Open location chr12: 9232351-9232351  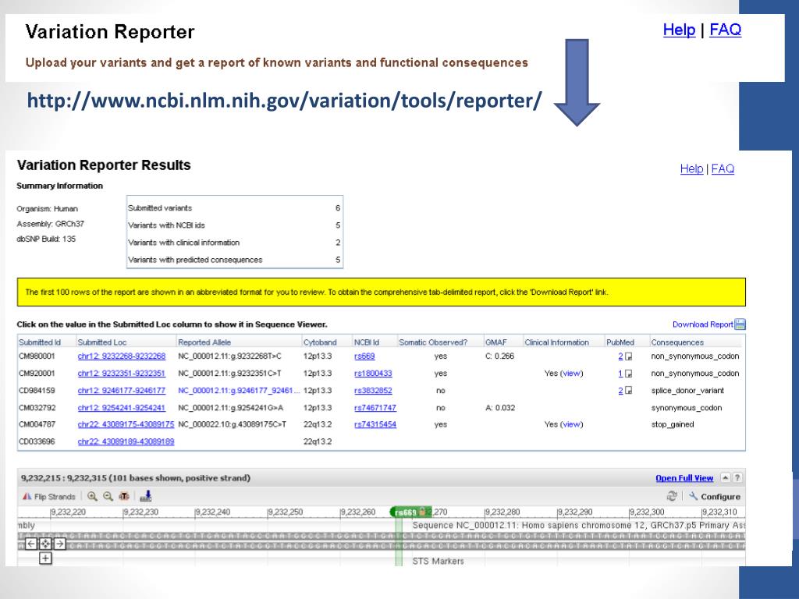click(122, 374)
